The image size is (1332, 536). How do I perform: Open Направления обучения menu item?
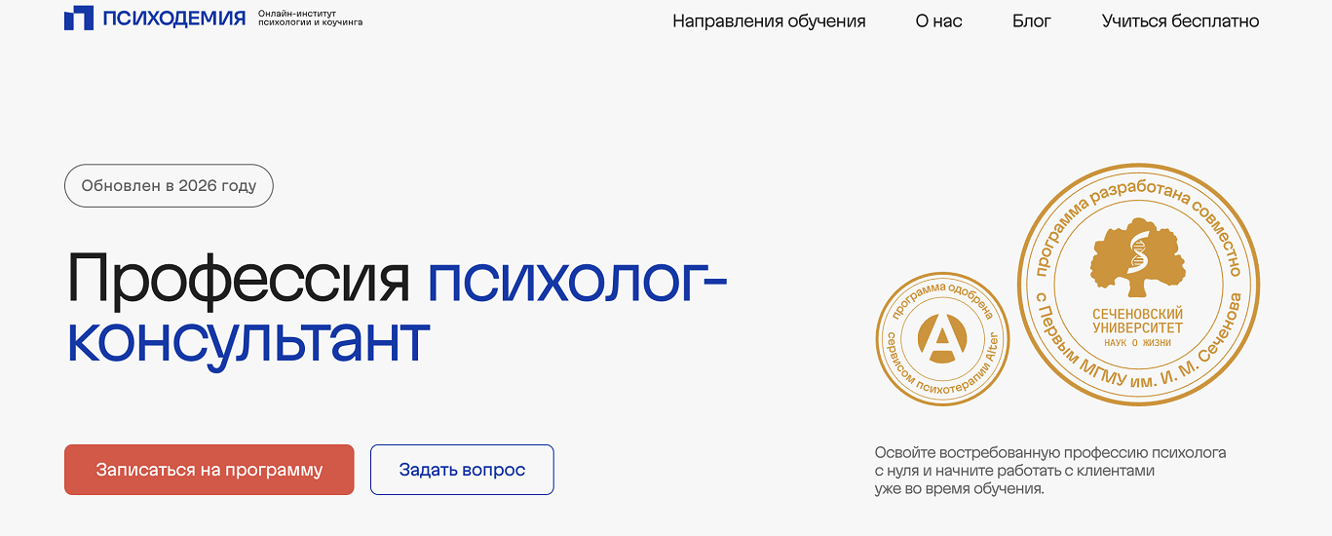769,21
